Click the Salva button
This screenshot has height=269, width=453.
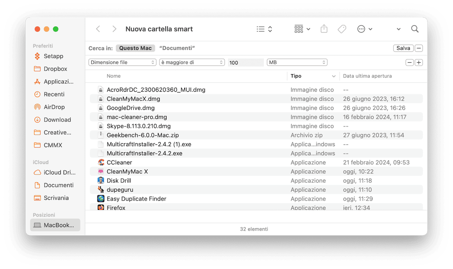click(x=403, y=48)
